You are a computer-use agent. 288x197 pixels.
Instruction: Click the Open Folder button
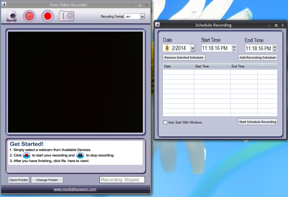coord(19,180)
